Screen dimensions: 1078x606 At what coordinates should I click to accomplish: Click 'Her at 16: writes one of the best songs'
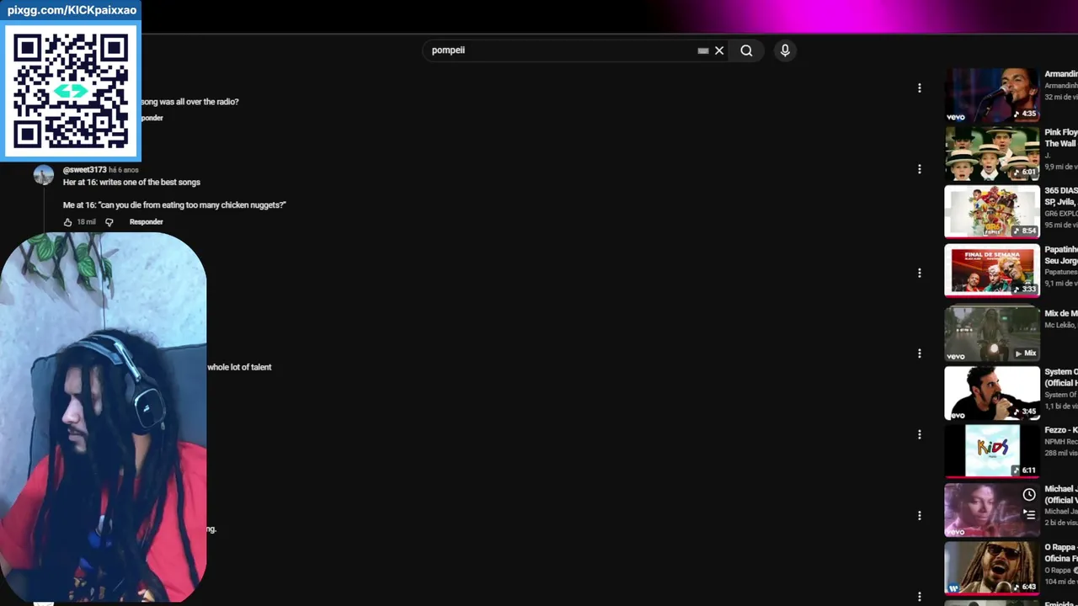click(x=131, y=183)
